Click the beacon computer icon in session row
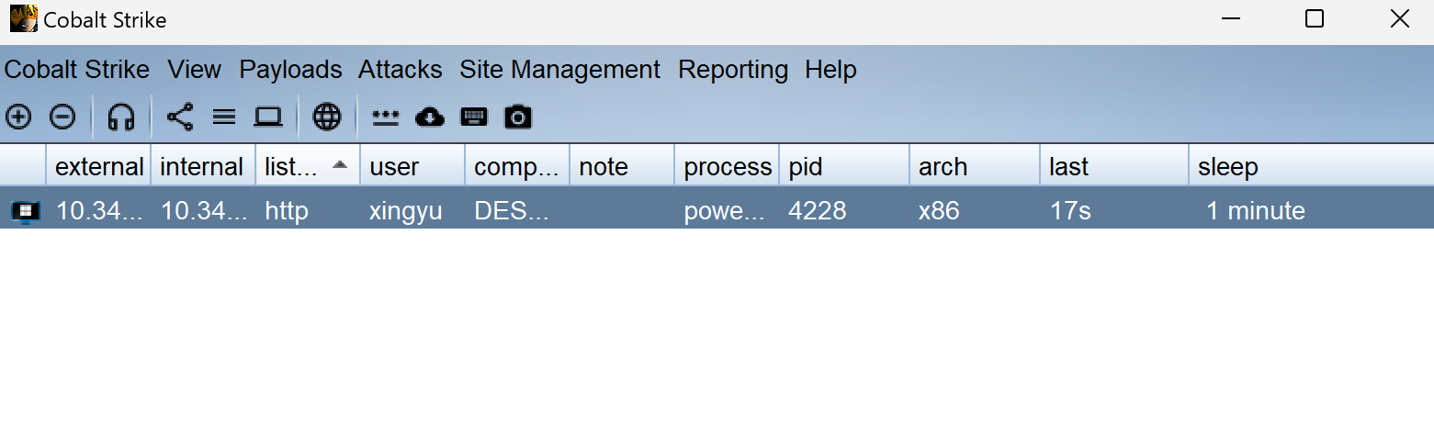 point(25,212)
